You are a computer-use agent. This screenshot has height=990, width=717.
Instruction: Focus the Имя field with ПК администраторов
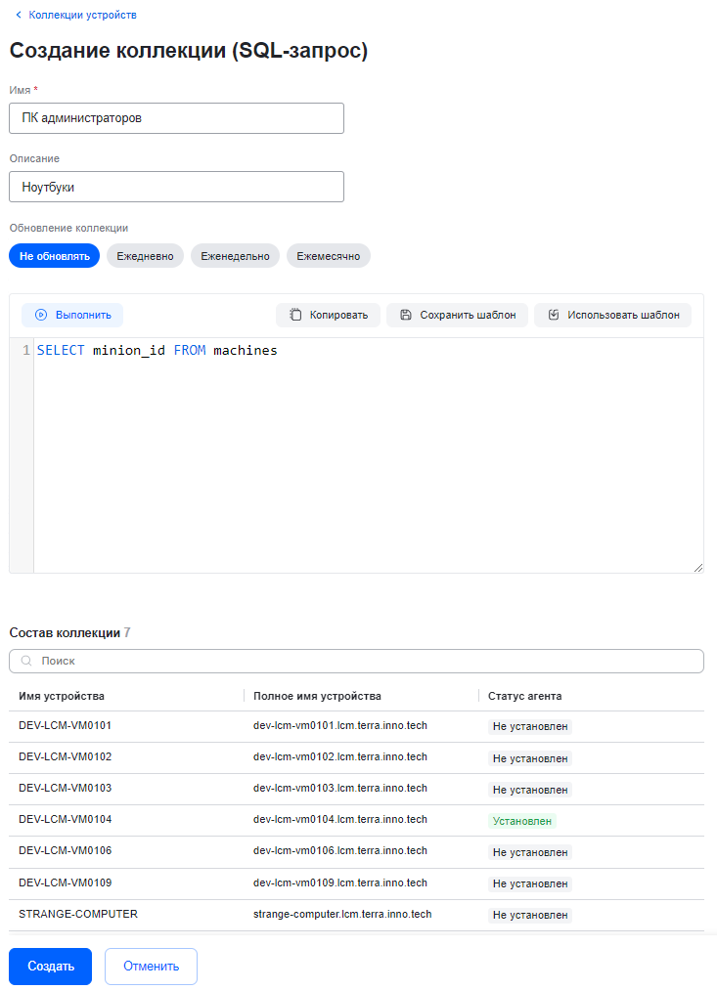[176, 118]
